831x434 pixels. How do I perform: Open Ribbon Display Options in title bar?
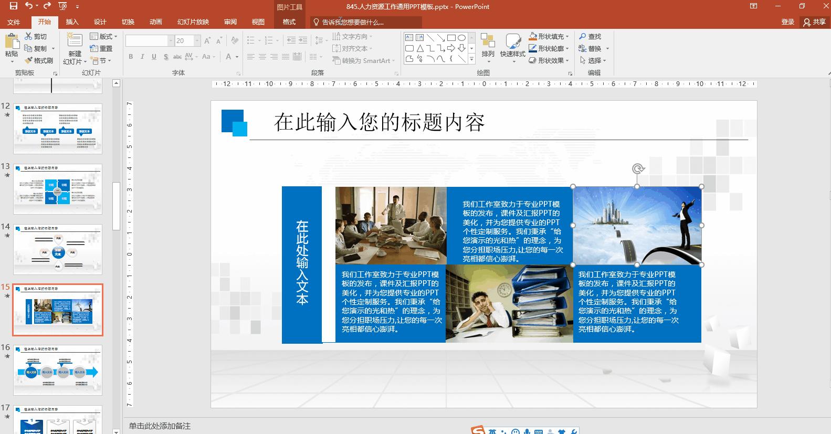click(x=753, y=6)
